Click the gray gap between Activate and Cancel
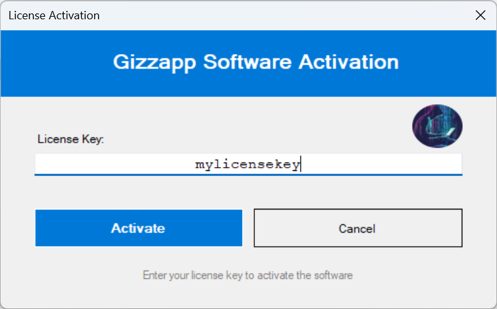This screenshot has width=497, height=309. (248, 228)
